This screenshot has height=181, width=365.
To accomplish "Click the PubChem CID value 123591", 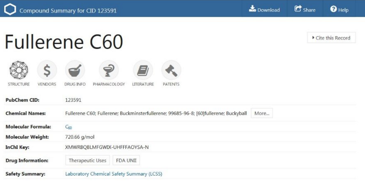I will pos(73,100).
